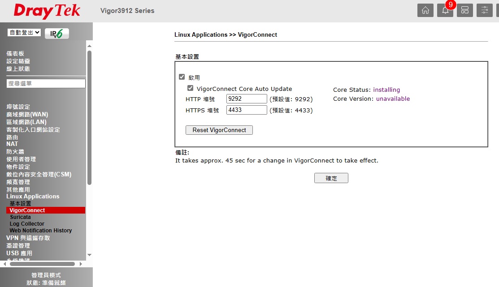Expand the 廣域網路(WAN) menu
Image resolution: width=499 pixels, height=287 pixels.
click(27, 115)
